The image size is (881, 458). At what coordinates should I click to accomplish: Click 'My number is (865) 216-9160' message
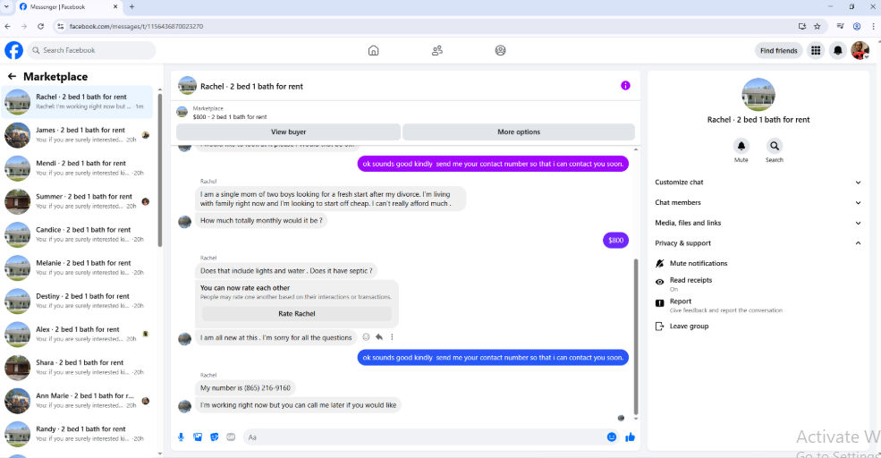[x=246, y=387]
